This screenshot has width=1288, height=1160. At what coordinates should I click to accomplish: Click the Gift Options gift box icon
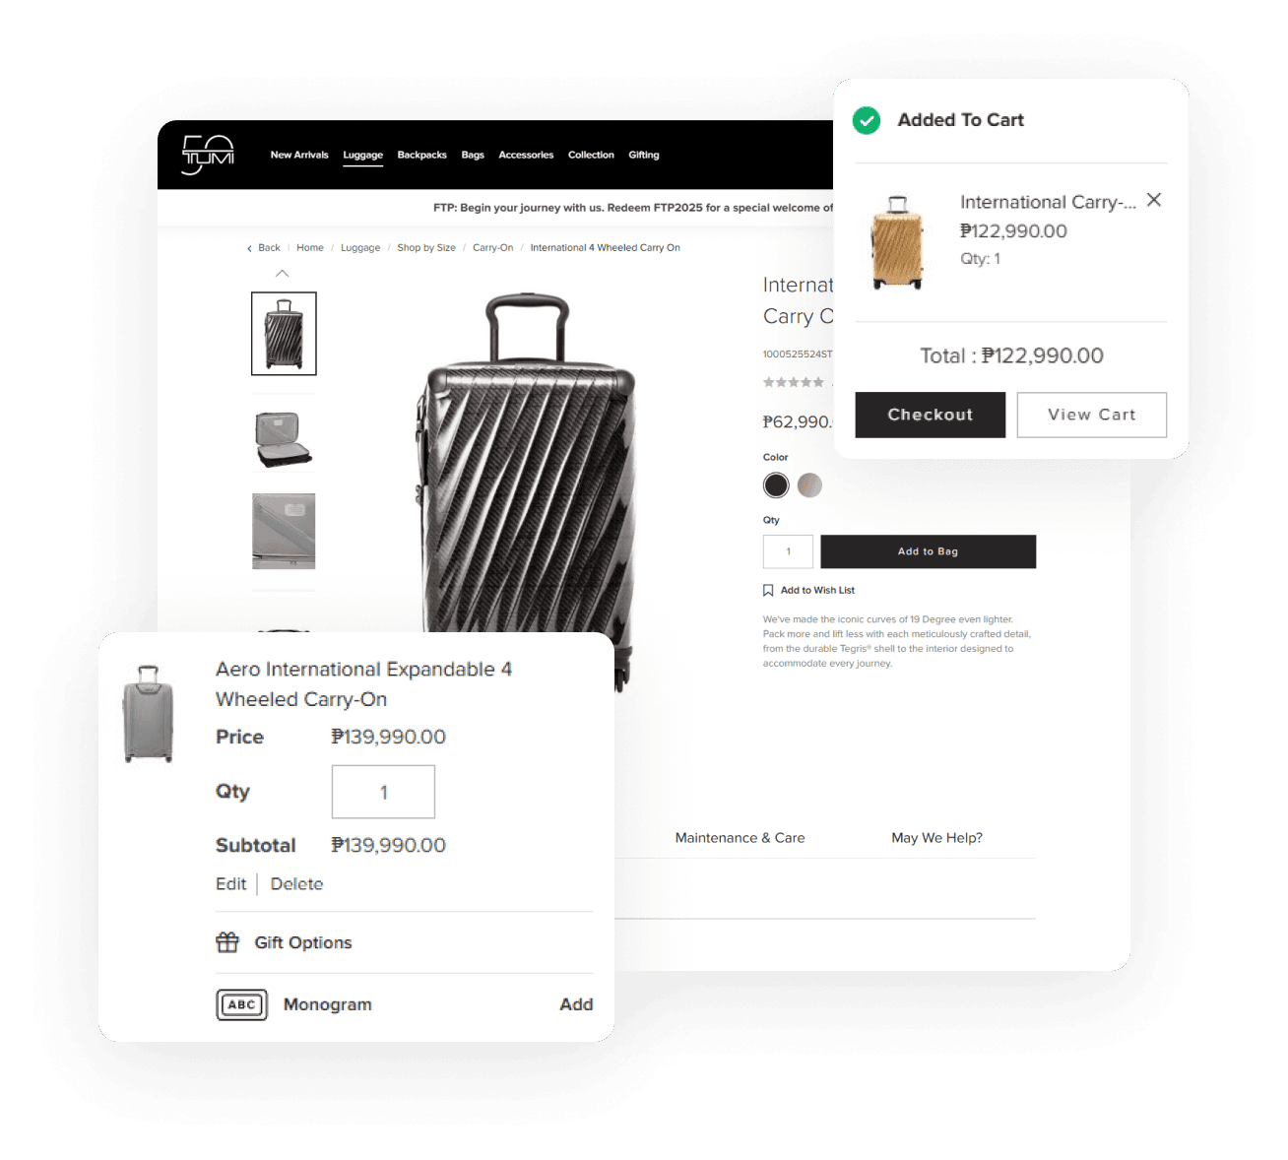pos(227,942)
